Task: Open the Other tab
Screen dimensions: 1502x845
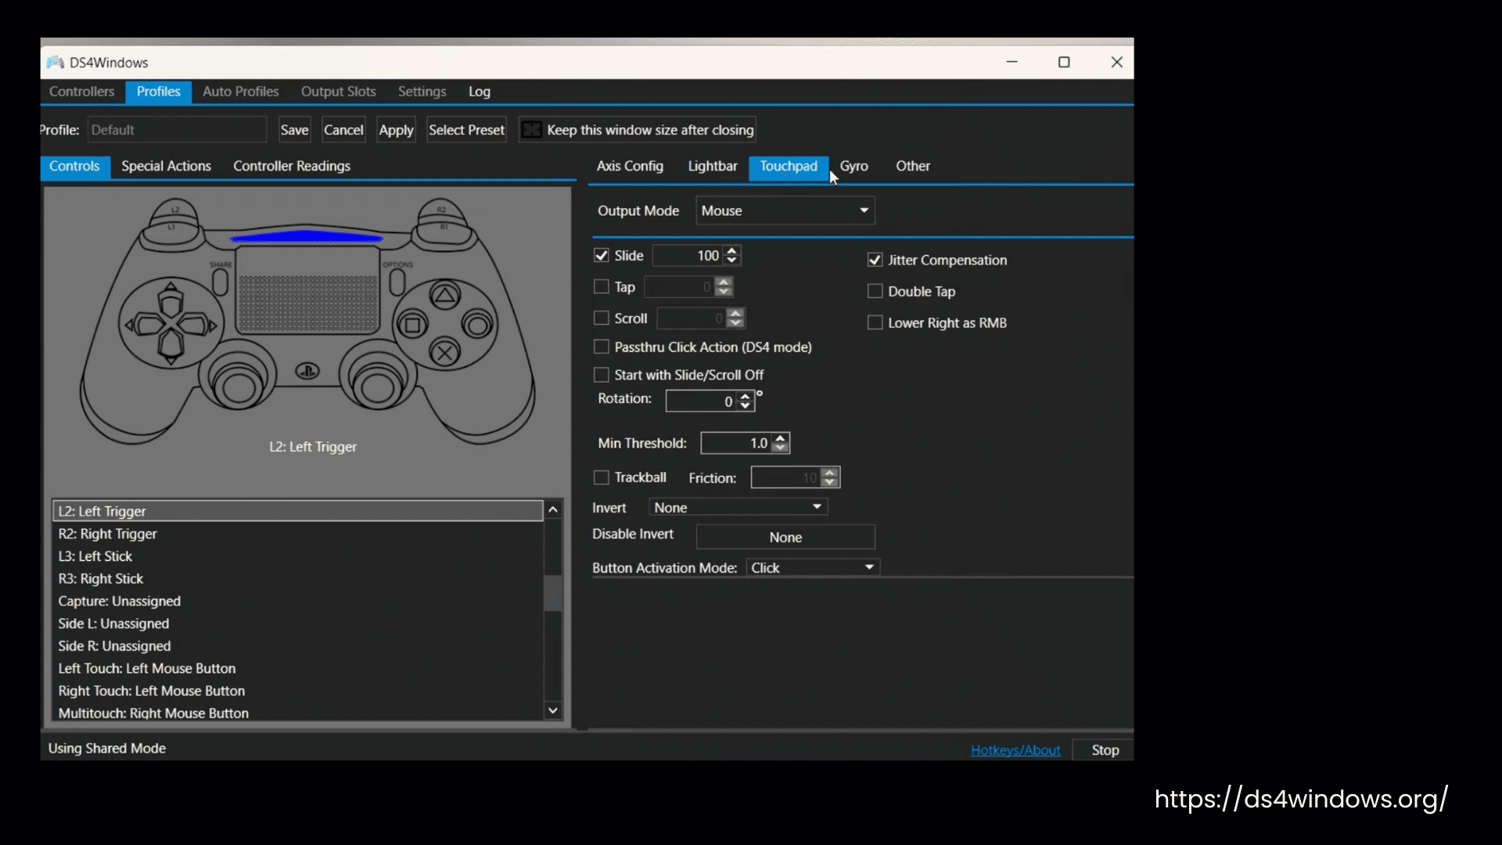Action: [912, 166]
